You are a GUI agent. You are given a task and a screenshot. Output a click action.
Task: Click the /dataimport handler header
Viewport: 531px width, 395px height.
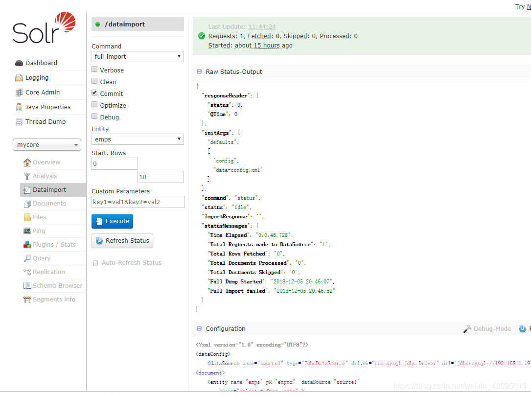[138, 24]
